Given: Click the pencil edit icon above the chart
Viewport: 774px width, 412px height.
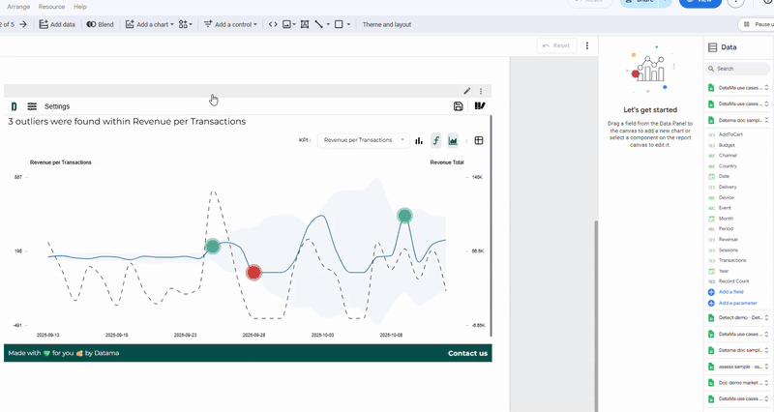Looking at the screenshot, I should tap(467, 91).
